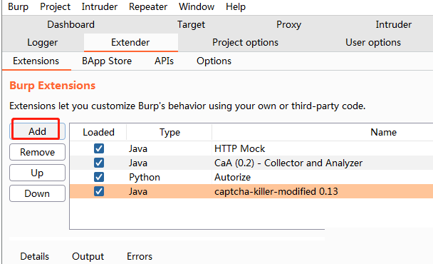
Task: Sort by the Type column header
Action: [x=169, y=132]
